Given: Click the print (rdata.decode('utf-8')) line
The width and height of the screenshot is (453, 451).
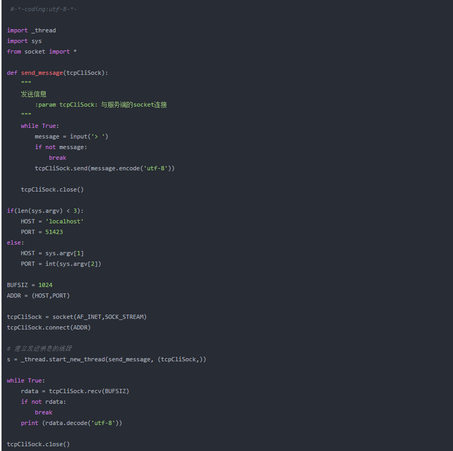Looking at the screenshot, I should [x=72, y=423].
